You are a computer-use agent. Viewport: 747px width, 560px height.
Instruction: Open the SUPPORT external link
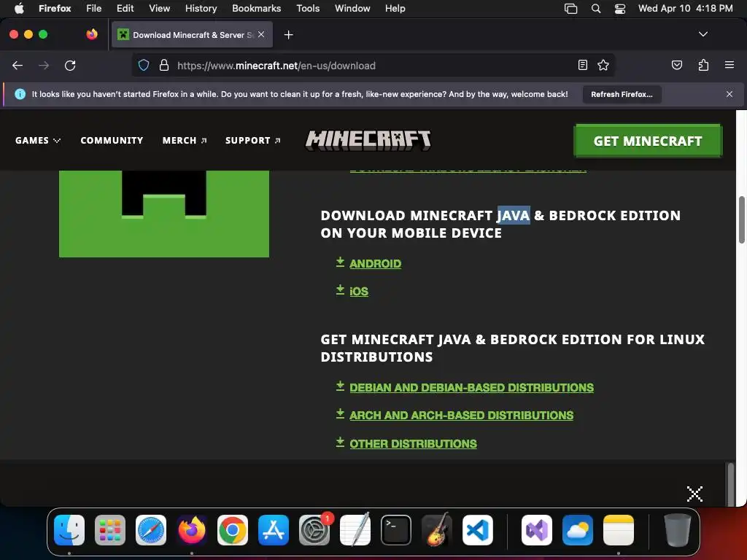pyautogui.click(x=252, y=141)
